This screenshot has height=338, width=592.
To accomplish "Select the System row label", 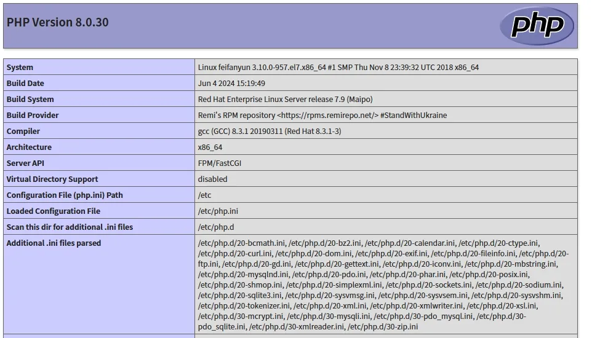I will click(20, 67).
